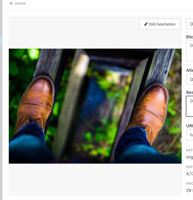Image resolution: width=193 pixels, height=200 pixels.
Task: Focus the title field at top right
Action: pyautogui.click(x=190, y=24)
